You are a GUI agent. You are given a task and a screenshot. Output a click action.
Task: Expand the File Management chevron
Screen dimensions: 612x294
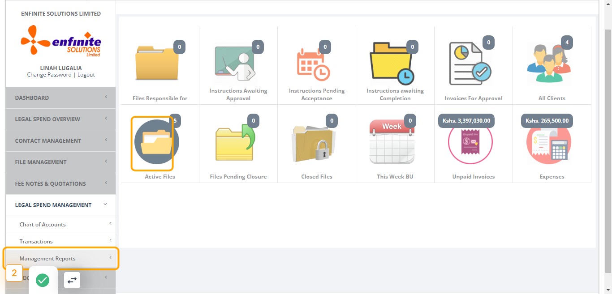[x=106, y=162]
